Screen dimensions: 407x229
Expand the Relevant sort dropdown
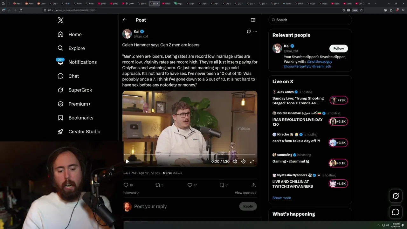tap(131, 193)
